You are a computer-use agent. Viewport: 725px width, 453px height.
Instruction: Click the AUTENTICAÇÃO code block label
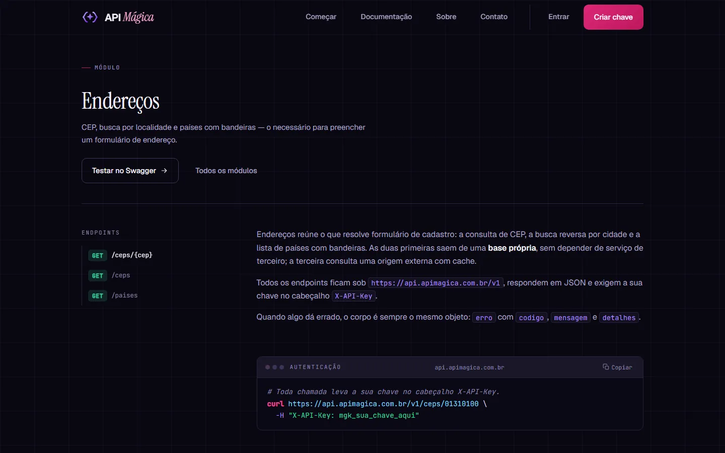[315, 367]
